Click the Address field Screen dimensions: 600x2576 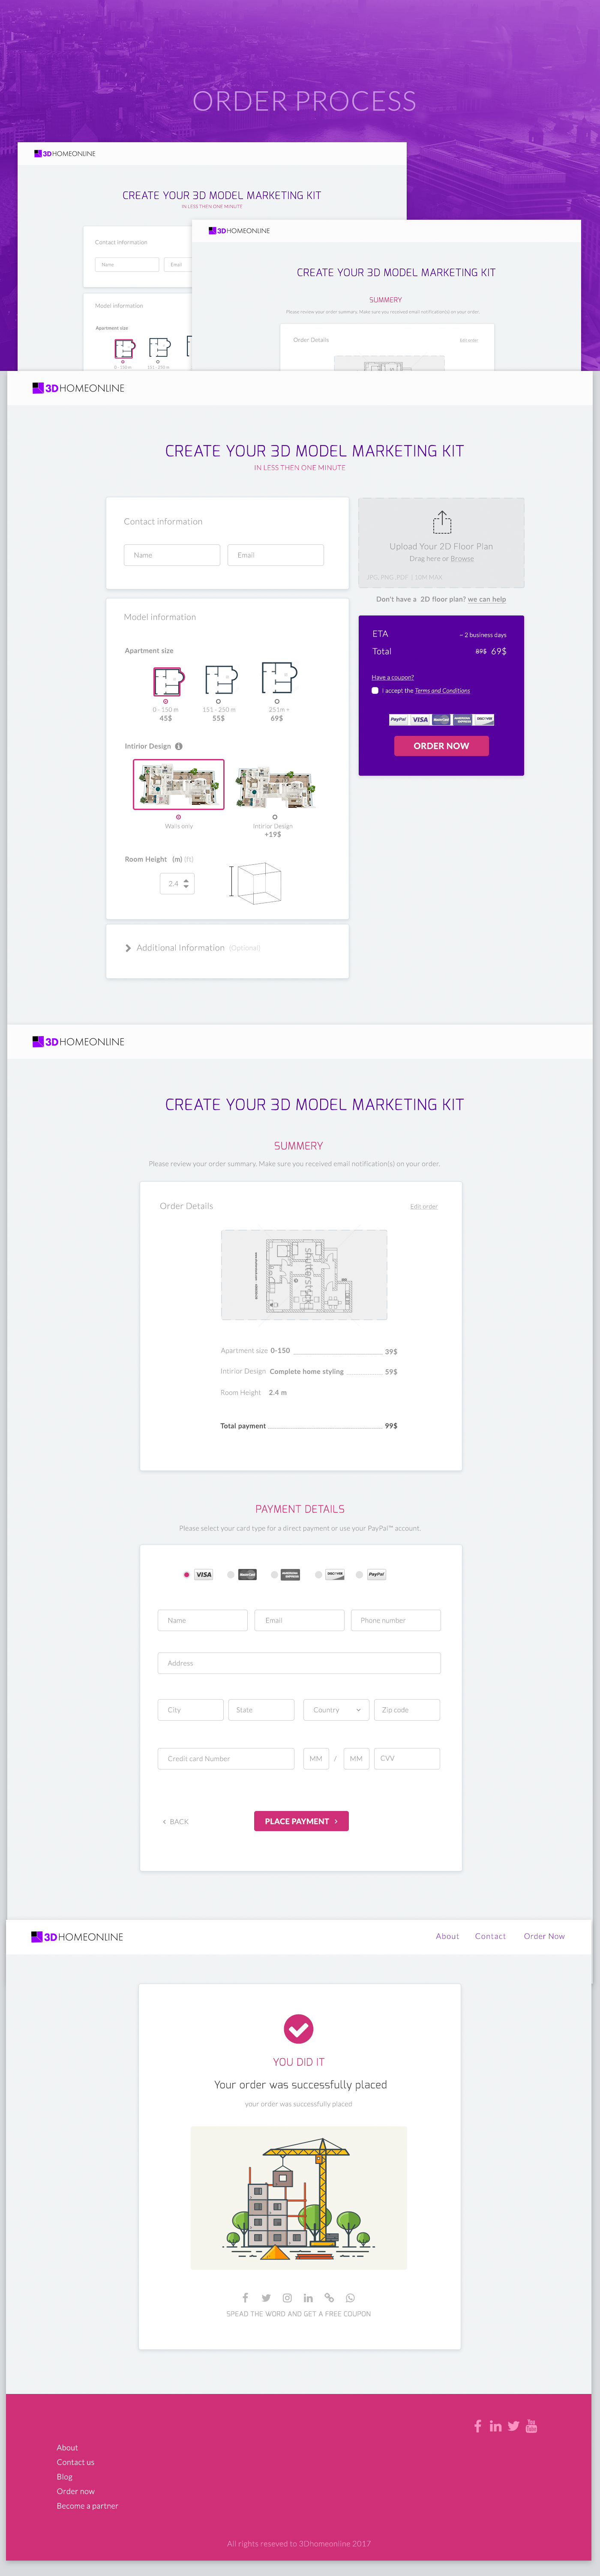click(299, 1663)
